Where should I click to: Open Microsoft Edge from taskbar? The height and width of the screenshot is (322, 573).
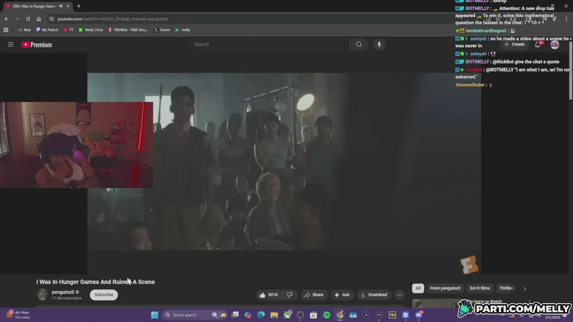tap(261, 315)
